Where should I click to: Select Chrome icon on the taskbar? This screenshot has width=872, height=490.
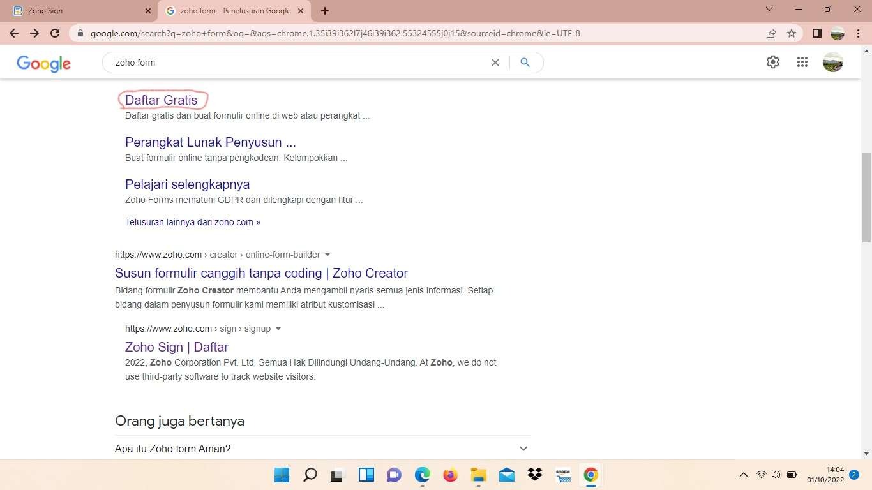click(x=590, y=475)
